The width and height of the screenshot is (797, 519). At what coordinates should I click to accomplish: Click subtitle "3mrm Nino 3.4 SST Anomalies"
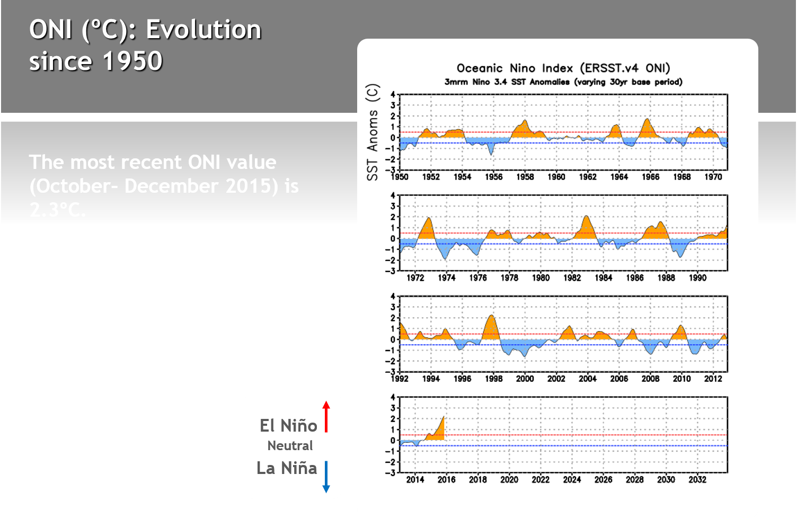coord(507,82)
